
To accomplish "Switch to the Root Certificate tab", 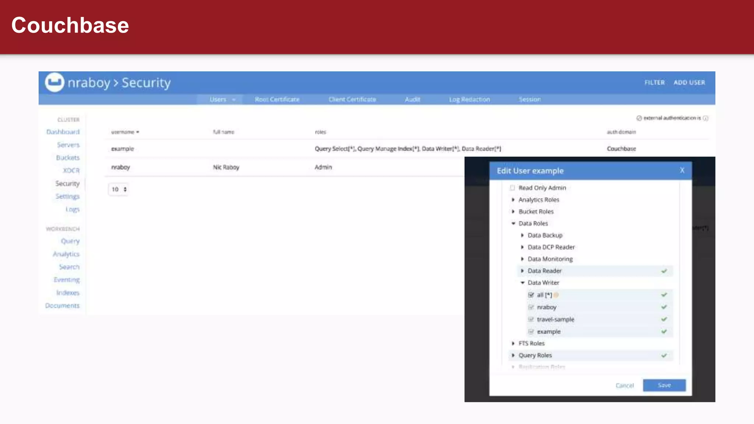I will [x=277, y=99].
